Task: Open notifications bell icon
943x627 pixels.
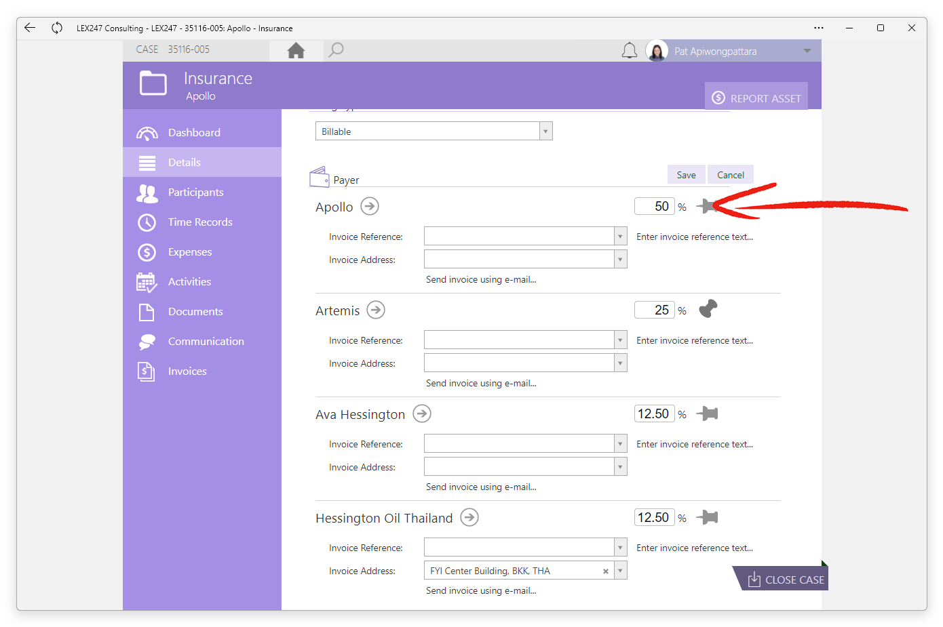Action: 630,51
